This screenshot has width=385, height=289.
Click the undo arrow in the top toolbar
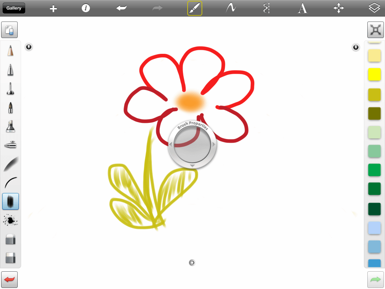tap(122, 8)
